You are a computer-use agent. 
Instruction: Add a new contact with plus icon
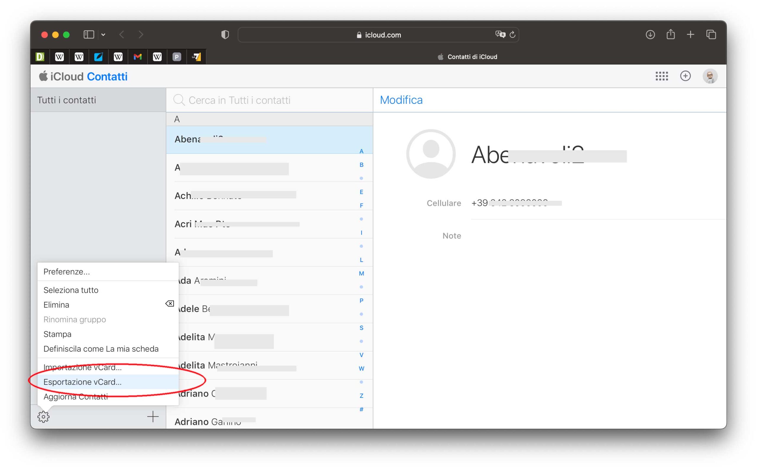pos(153,417)
